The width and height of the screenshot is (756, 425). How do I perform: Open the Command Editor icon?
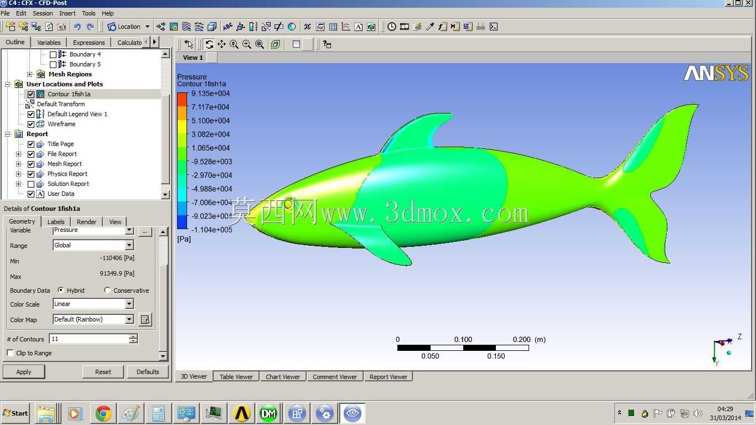(x=494, y=27)
